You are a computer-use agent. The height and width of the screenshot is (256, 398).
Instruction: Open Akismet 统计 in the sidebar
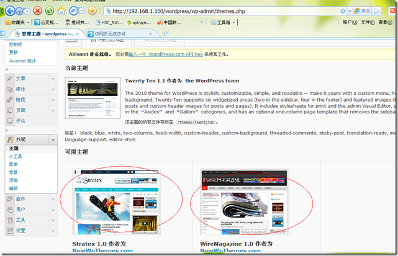pos(22,61)
